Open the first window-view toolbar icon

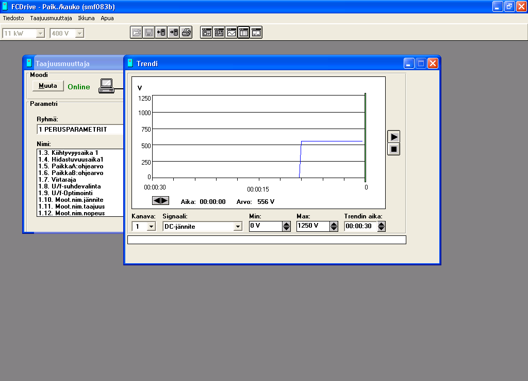(x=206, y=33)
